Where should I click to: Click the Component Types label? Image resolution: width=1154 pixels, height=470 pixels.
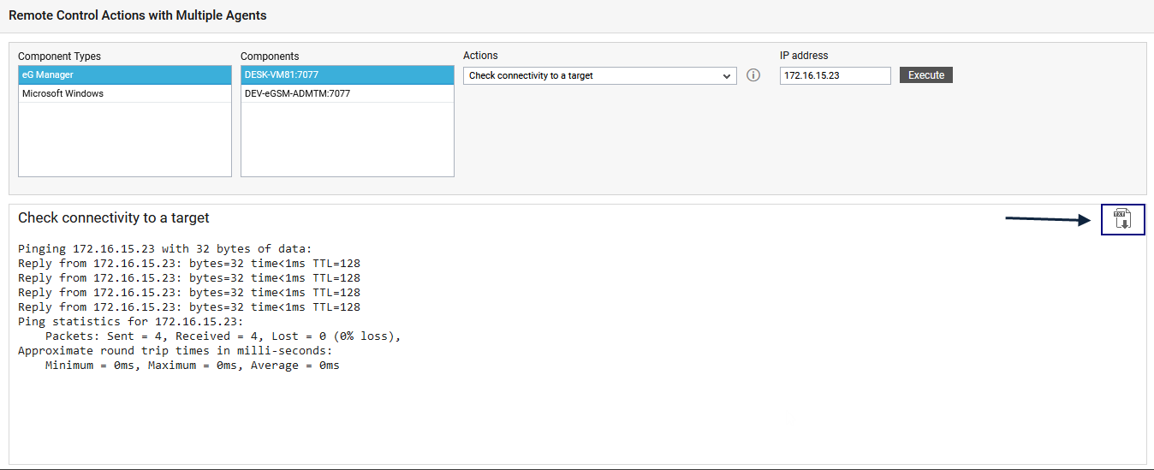(59, 57)
